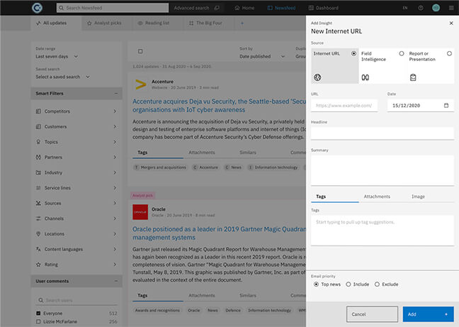Click the clipboard icon under Report or Presentation

click(413, 77)
